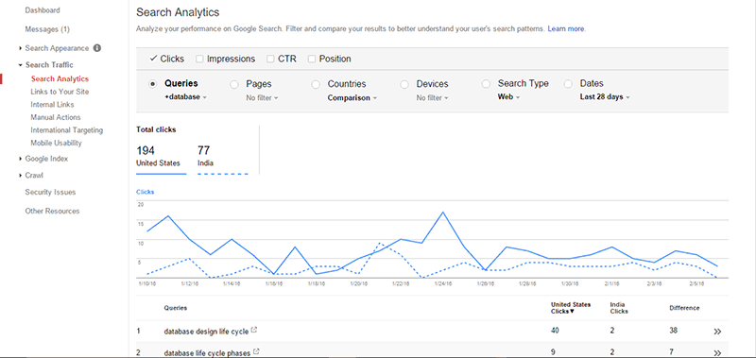The width and height of the screenshot is (756, 358).
Task: Click the 1/10/16 date label on chart
Action: [x=147, y=284]
